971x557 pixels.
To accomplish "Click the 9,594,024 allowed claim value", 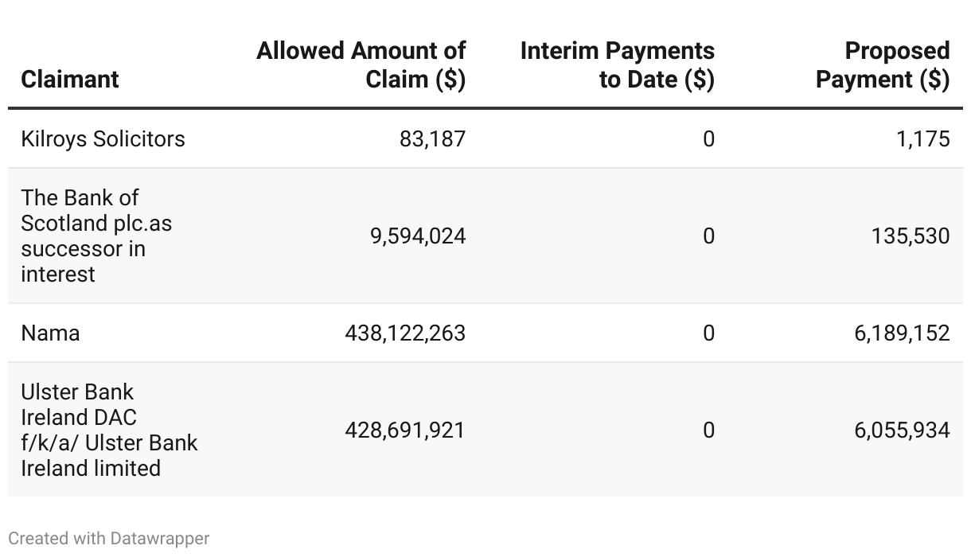I will click(418, 236).
